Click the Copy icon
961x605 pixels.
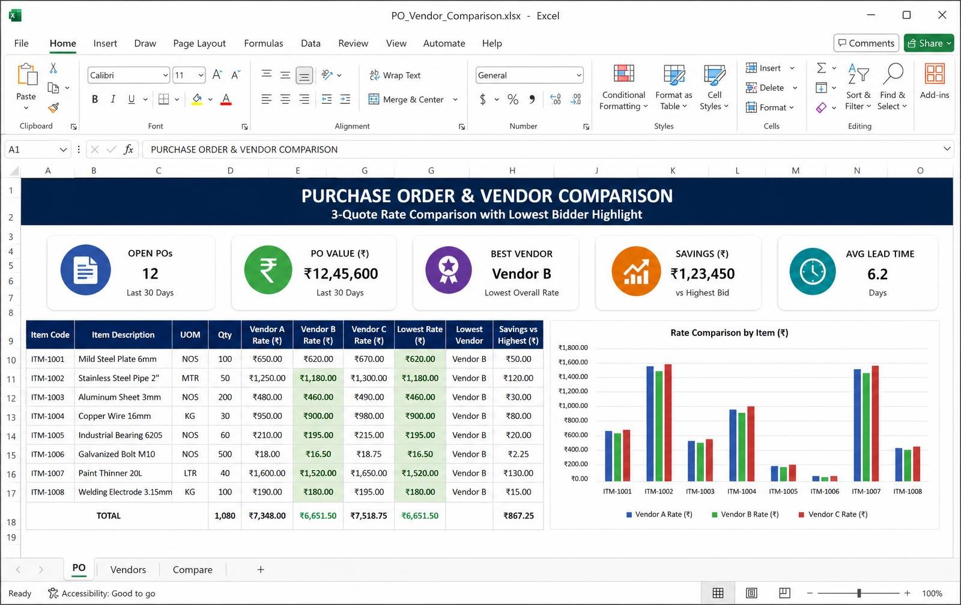point(53,88)
